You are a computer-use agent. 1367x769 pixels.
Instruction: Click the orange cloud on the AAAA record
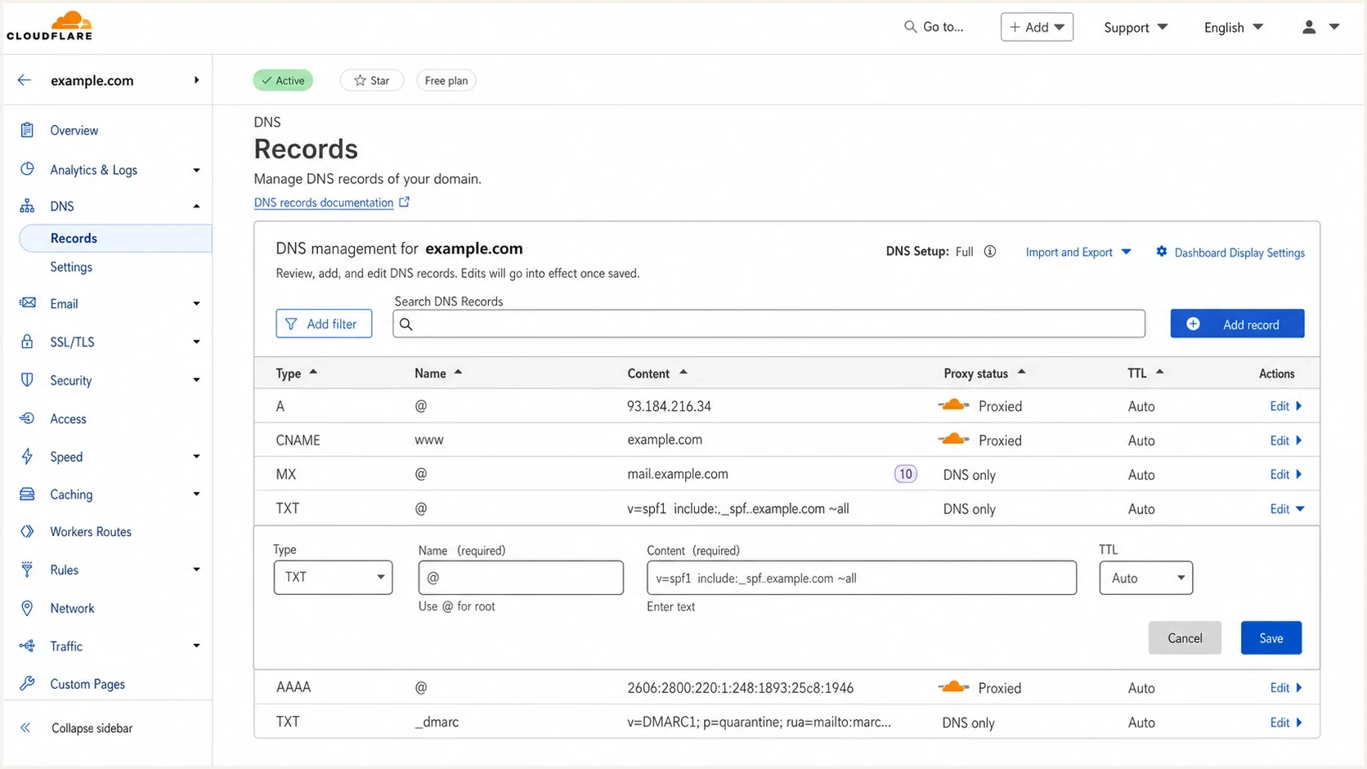pyautogui.click(x=953, y=687)
